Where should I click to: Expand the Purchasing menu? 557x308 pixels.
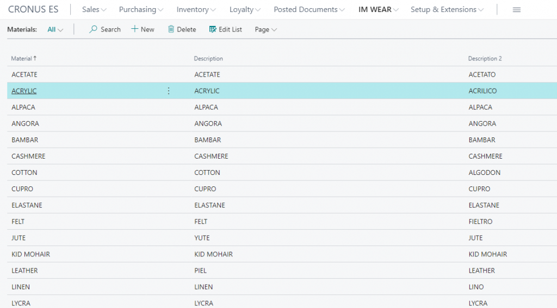coord(141,10)
